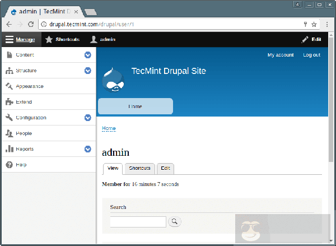
Task: Click the Drupal drop logo
Action: pos(113,80)
